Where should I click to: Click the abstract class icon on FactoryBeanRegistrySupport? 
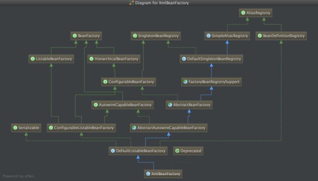[x=185, y=82]
